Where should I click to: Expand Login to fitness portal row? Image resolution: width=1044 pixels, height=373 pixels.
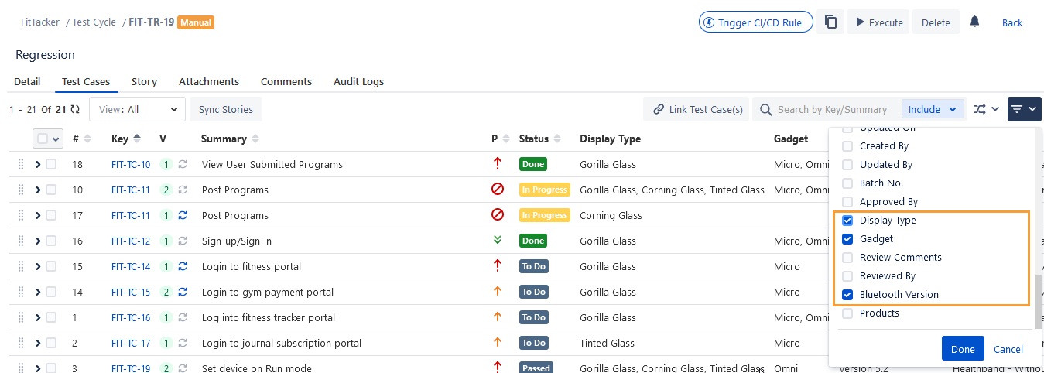pos(38,266)
